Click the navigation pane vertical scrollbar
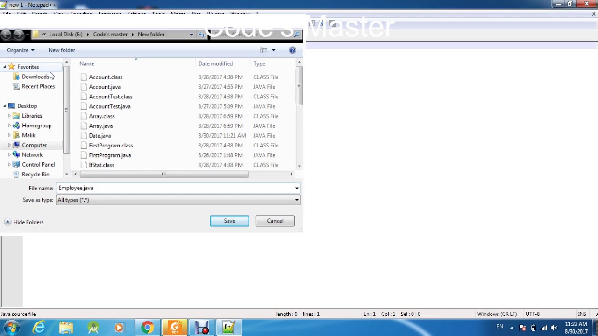 tap(67, 110)
